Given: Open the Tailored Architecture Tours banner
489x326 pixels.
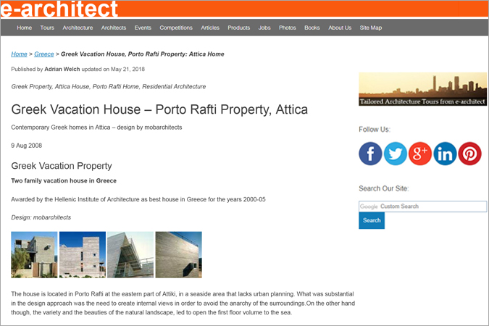Looking at the screenshot, I should 422,89.
